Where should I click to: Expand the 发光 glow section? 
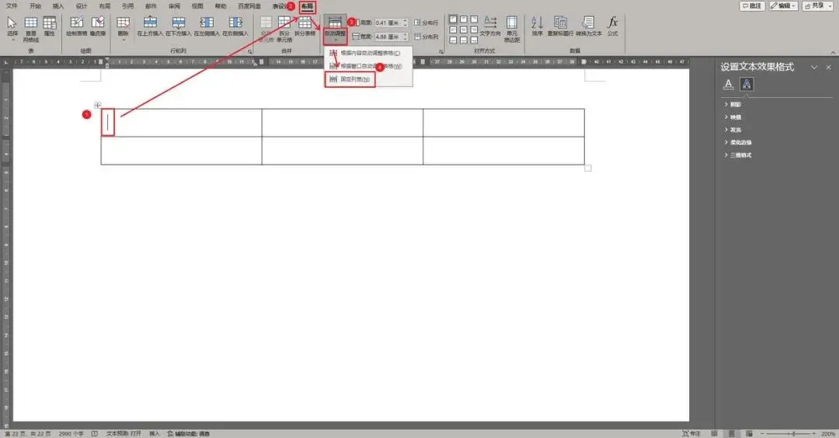pos(733,130)
